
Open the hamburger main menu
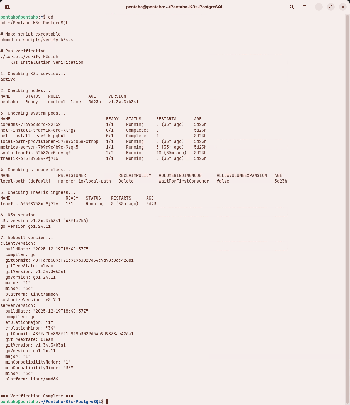point(304,7)
